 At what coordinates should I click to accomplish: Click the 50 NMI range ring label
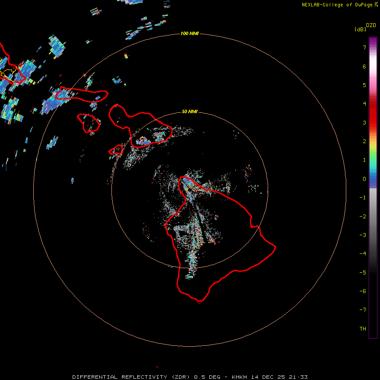190,111
